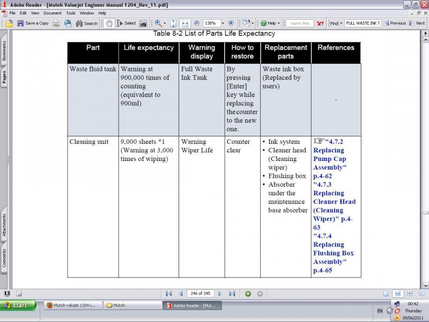This screenshot has width=429, height=322.
Task: Toggle Continuous page layout
Action: pos(398,294)
